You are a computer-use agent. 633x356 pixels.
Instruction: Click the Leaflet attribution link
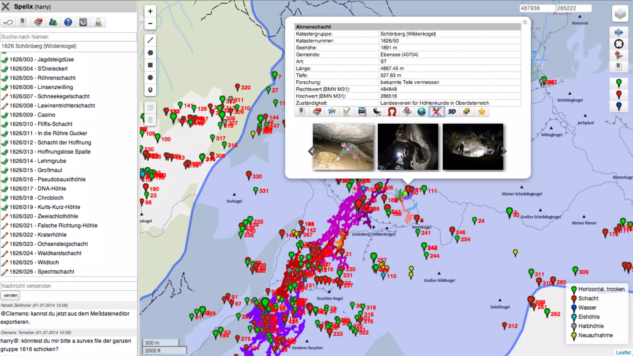click(623, 353)
